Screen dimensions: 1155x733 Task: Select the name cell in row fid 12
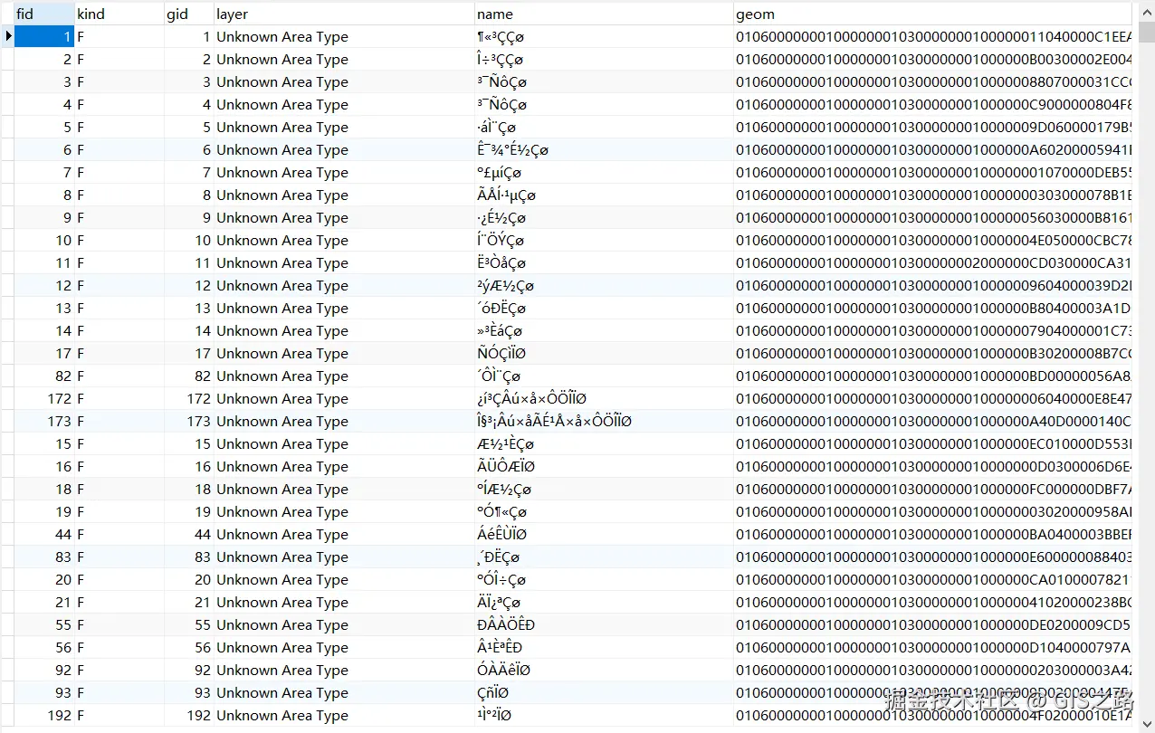pos(604,285)
